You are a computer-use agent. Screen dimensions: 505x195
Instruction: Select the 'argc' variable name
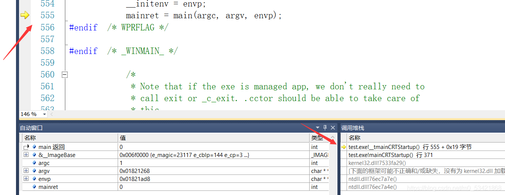click(x=44, y=163)
